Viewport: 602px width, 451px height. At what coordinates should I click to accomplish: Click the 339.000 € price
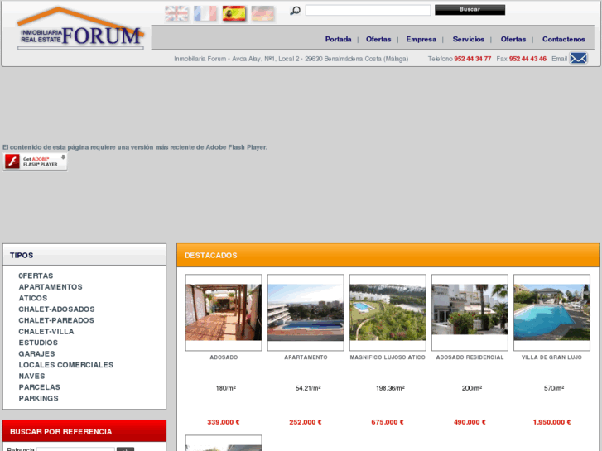pos(224,422)
